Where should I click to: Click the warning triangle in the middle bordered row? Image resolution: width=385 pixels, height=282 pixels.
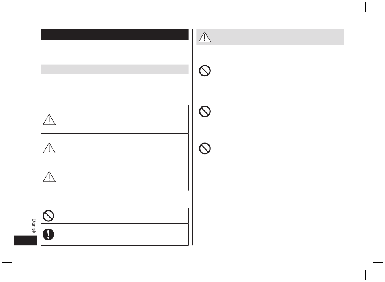[x=49, y=148]
